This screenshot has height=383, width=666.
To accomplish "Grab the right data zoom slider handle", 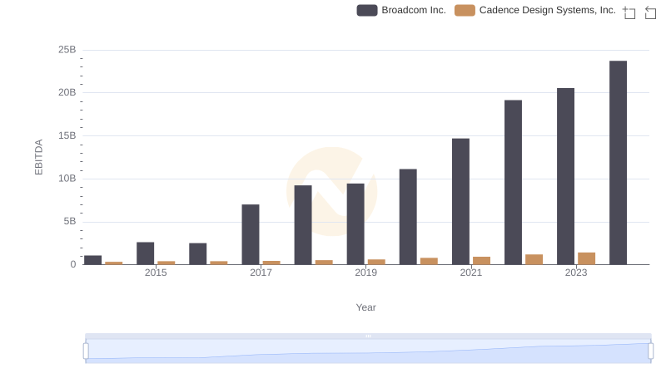I will [650, 351].
